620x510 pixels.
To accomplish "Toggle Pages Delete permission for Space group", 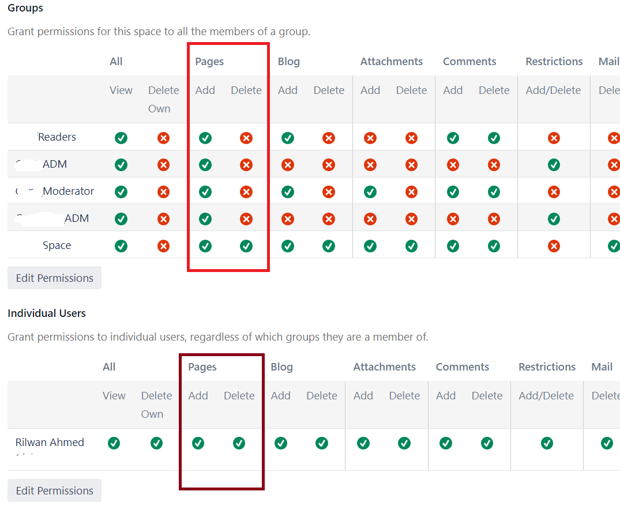I will click(x=246, y=245).
